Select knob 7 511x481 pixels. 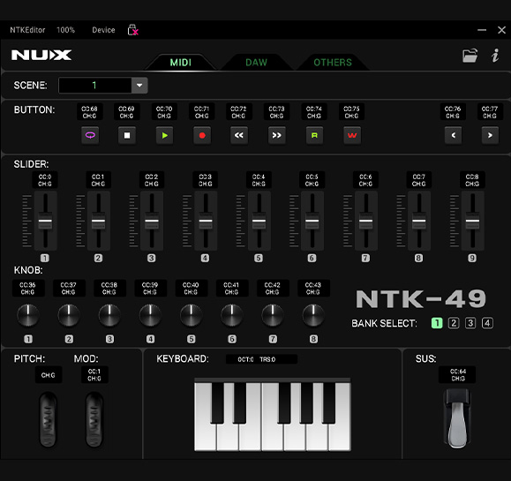pos(273,315)
